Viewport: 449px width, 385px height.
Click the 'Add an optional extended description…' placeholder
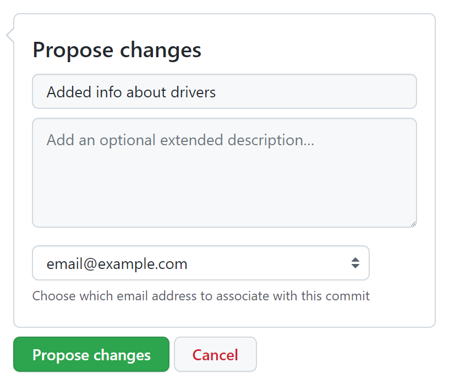click(180, 140)
